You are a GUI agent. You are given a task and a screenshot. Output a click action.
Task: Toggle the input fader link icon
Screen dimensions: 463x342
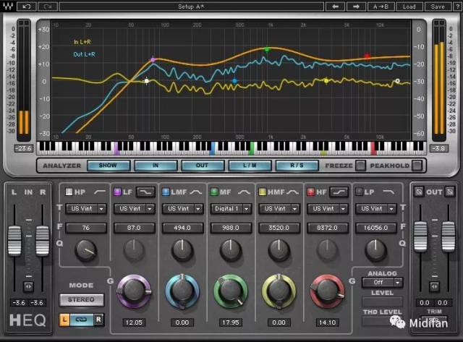(x=28, y=286)
